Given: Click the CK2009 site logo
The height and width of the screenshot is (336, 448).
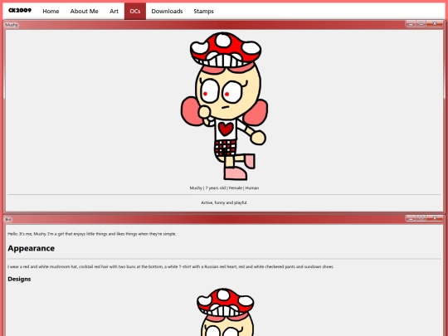Looking at the screenshot, I should [20, 11].
